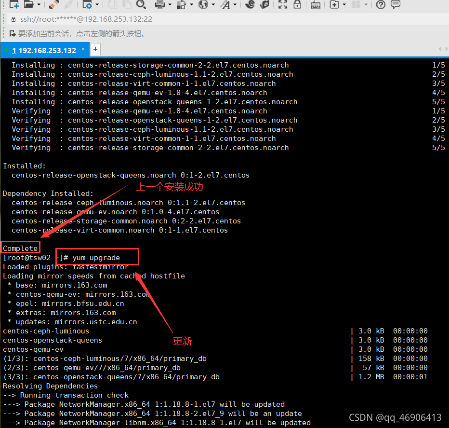This screenshot has height=428, width=449.
Task: Expand the font dropdown arrow
Action: click(235, 5)
